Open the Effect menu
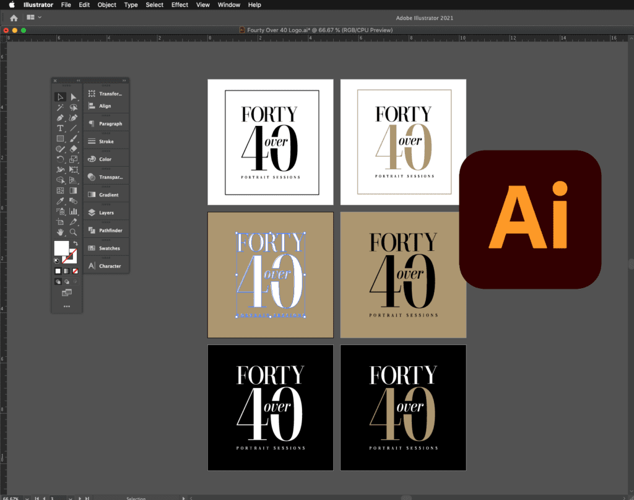The image size is (634, 500). [180, 5]
